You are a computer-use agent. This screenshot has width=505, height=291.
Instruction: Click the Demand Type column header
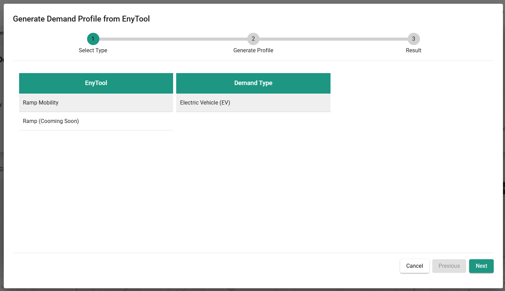click(x=253, y=83)
